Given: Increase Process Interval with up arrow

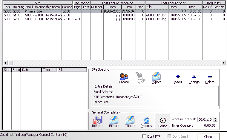Looking at the screenshot, I should (216, 118).
